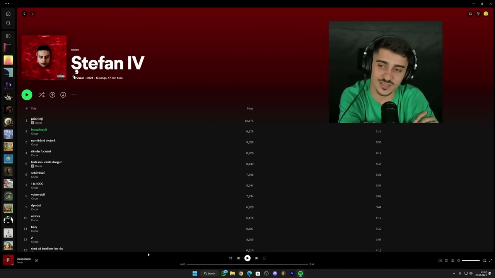Open the Windows Start menu
Screen dimensions: 495x278
pyautogui.click(x=195, y=273)
